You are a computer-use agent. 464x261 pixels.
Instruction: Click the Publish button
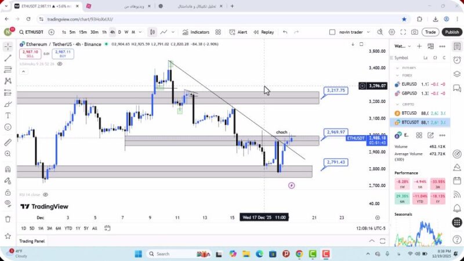tap(451, 32)
